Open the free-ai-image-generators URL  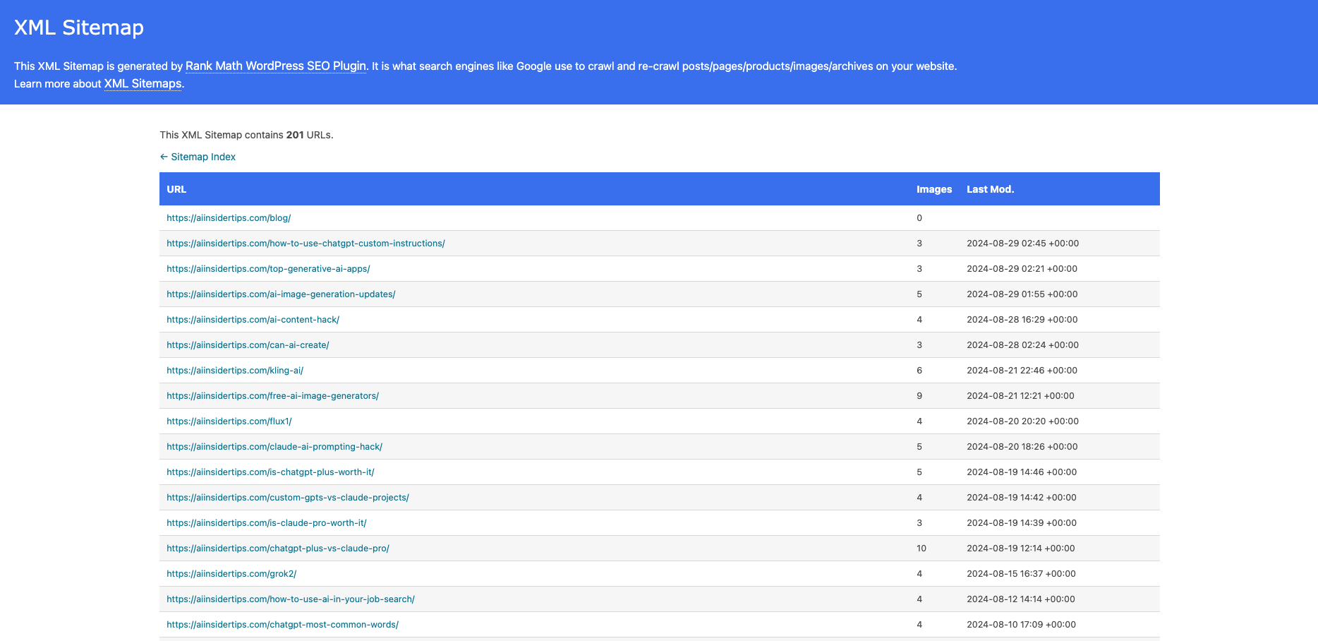[x=272, y=395]
